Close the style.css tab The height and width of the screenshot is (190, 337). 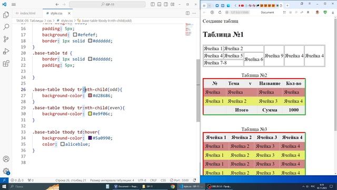coord(69,13)
